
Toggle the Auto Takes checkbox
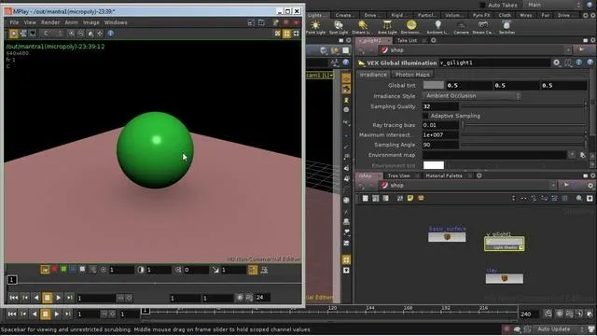pos(482,5)
